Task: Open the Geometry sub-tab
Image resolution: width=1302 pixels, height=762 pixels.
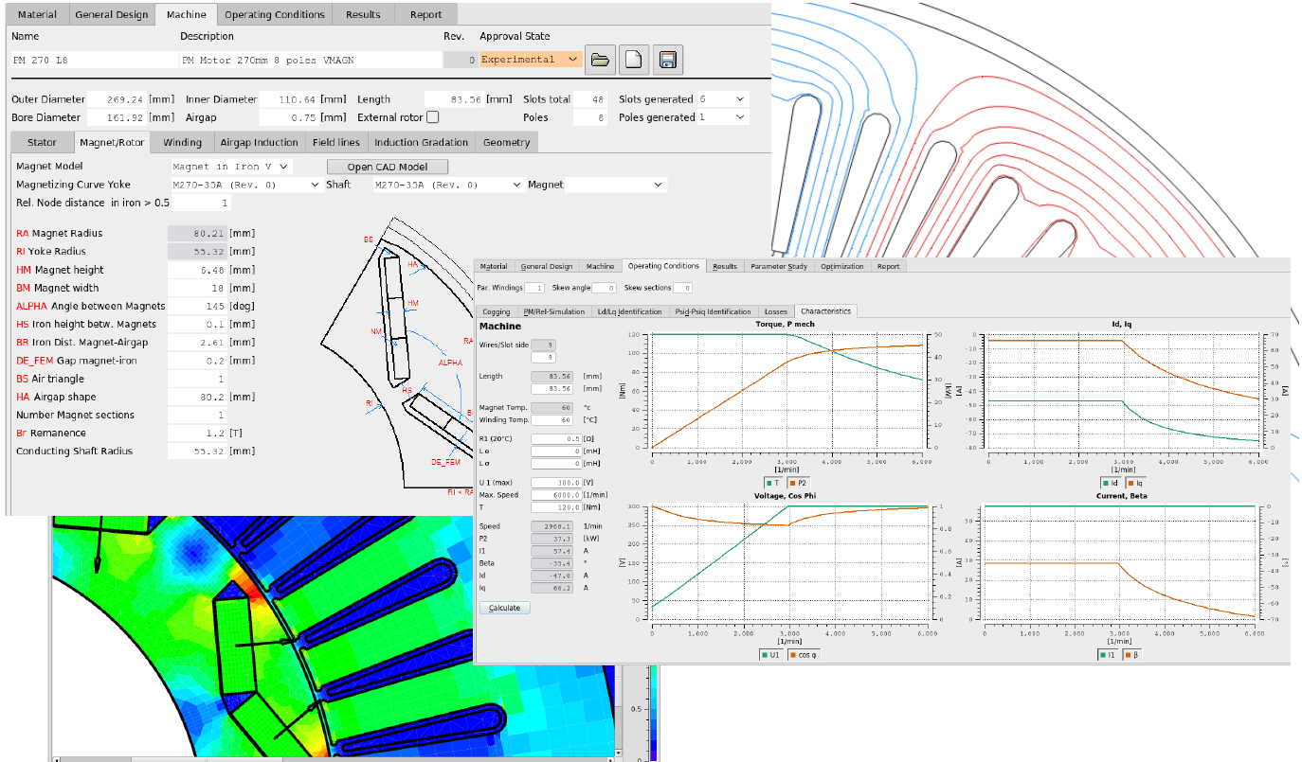Action: pyautogui.click(x=507, y=142)
